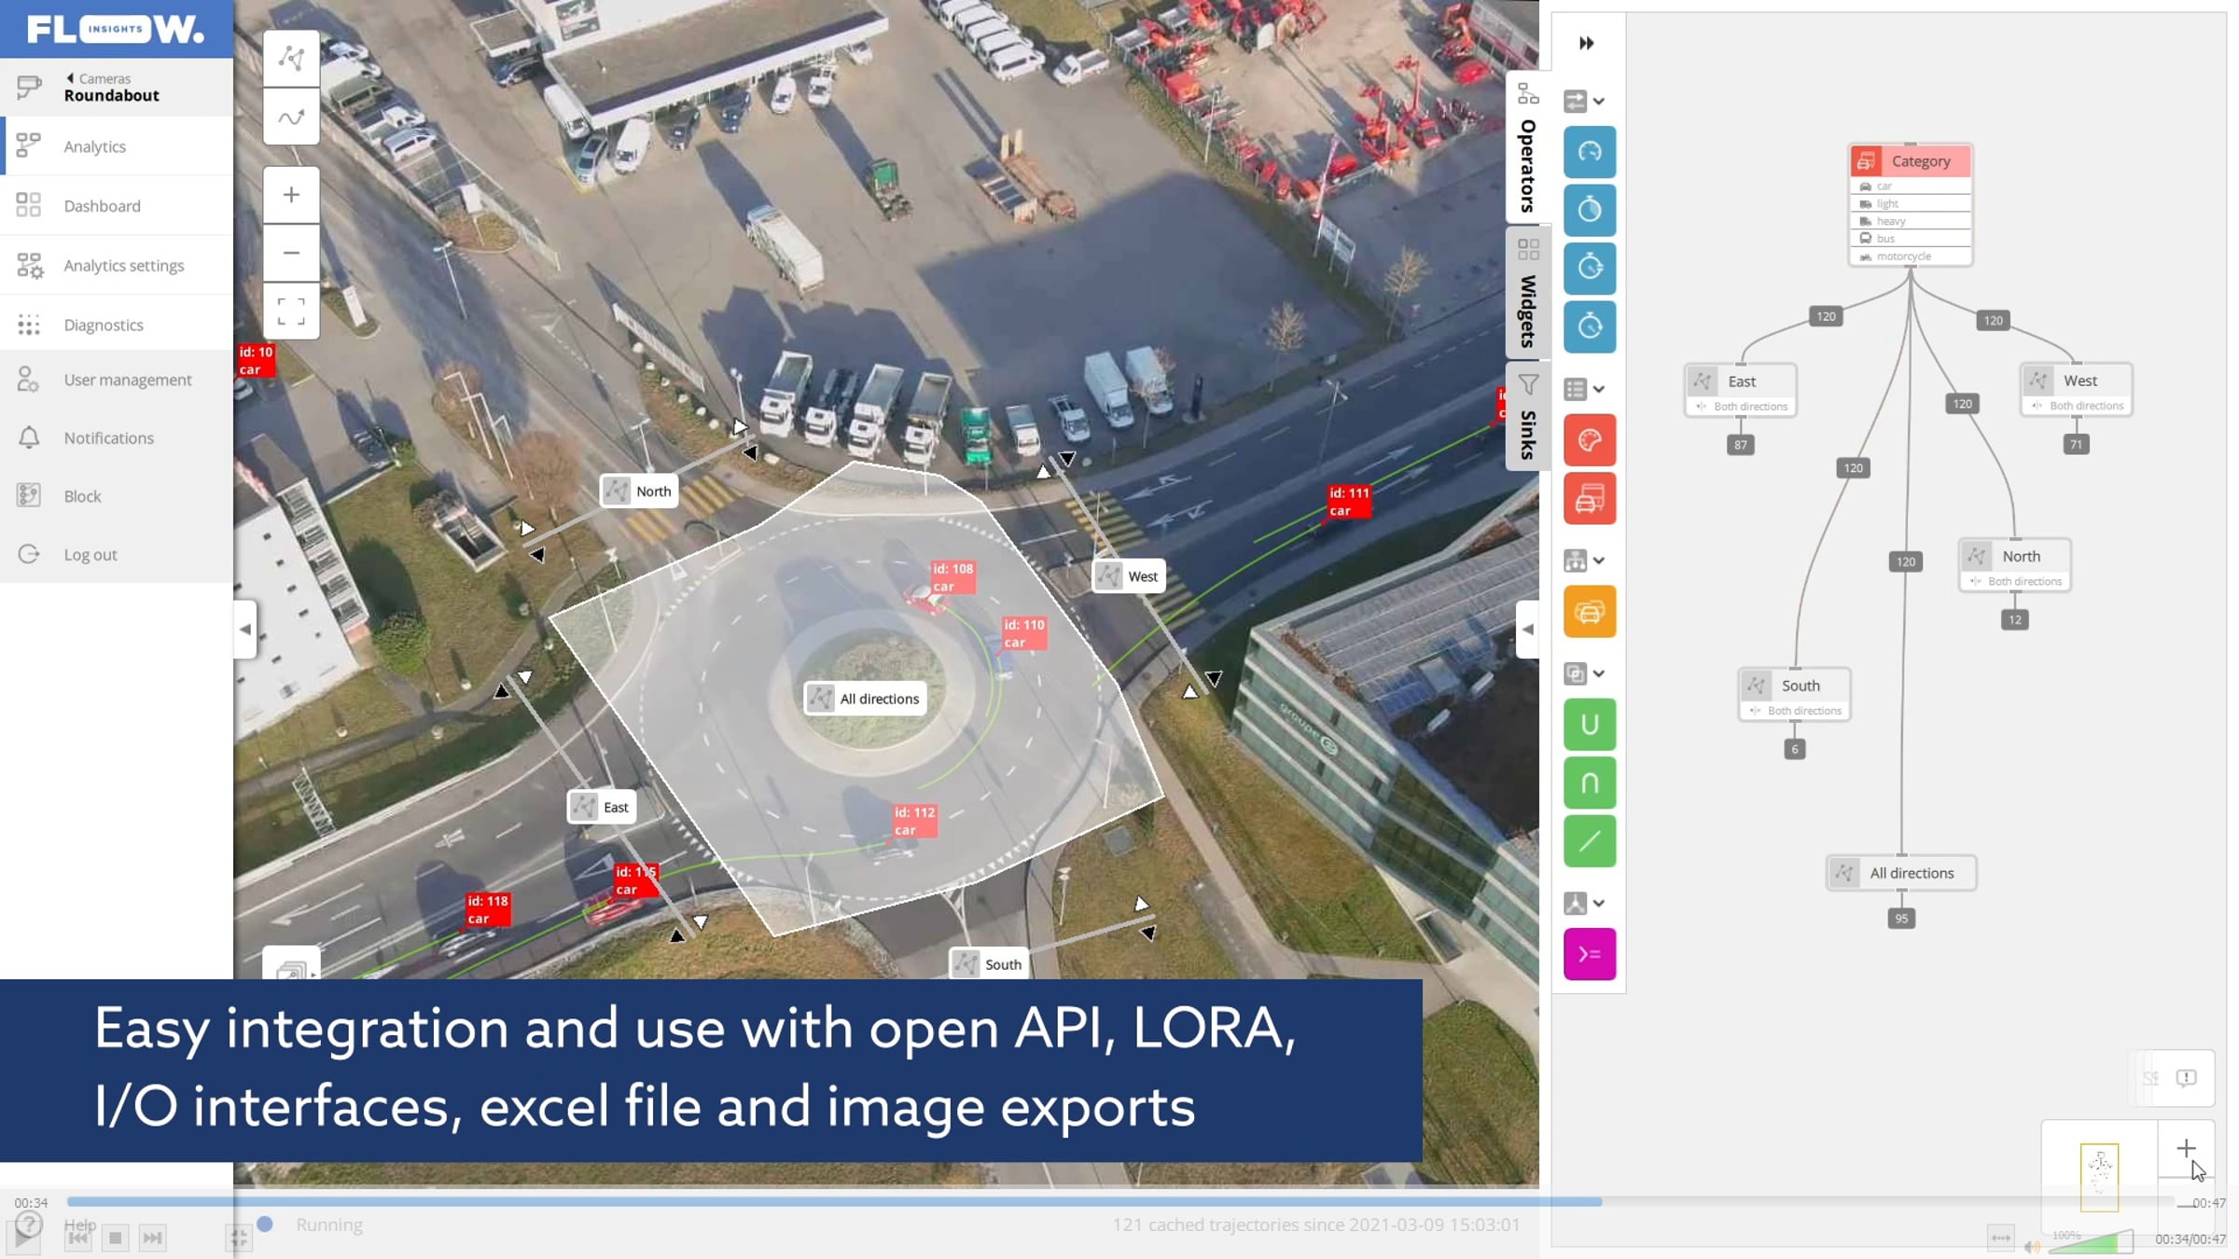This screenshot has height=1259, width=2239.
Task: Collapse the left sidebar arrow handle
Action: pos(244,629)
